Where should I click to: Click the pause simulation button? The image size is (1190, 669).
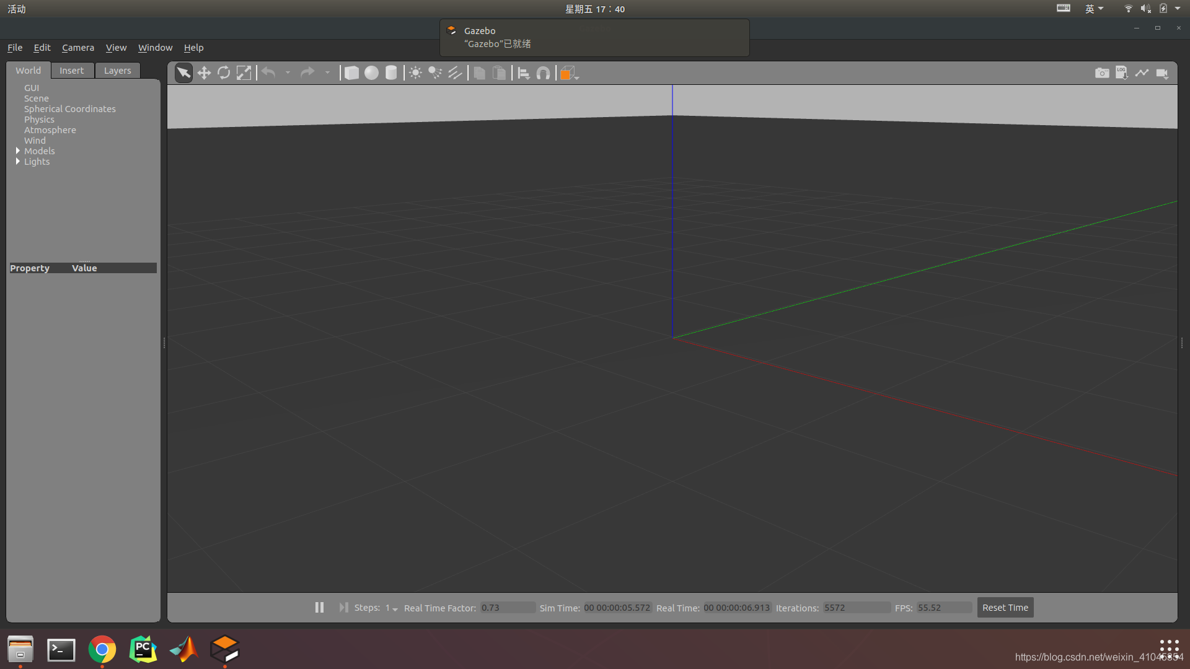coord(319,607)
